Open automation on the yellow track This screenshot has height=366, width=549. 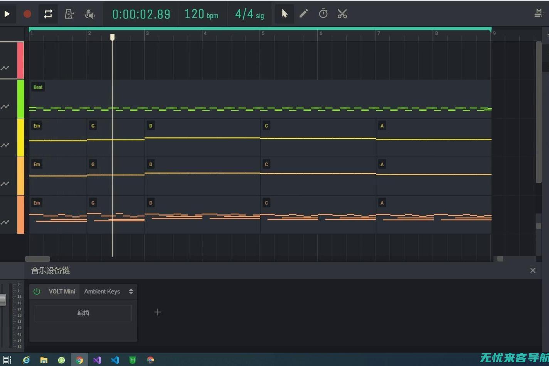coord(5,145)
